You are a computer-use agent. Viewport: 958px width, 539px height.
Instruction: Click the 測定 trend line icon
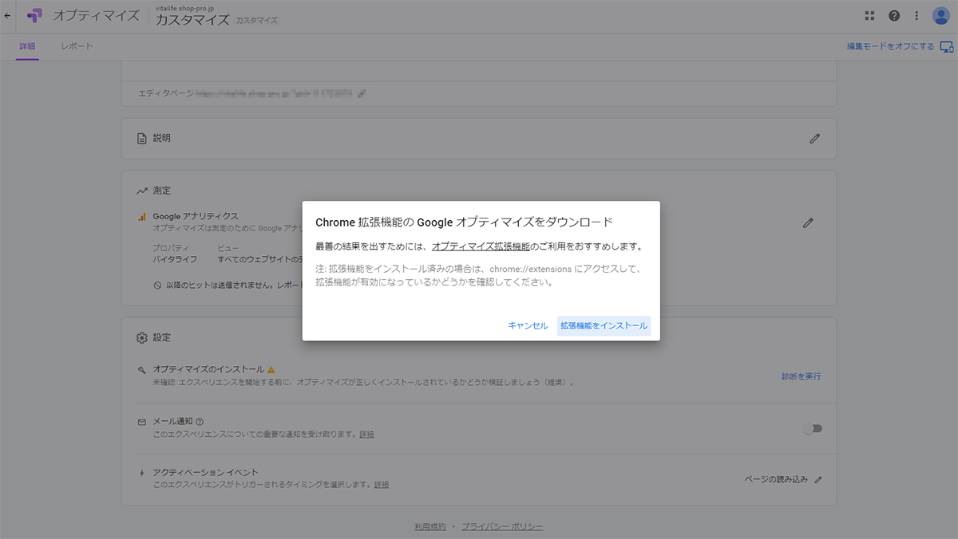coord(142,191)
